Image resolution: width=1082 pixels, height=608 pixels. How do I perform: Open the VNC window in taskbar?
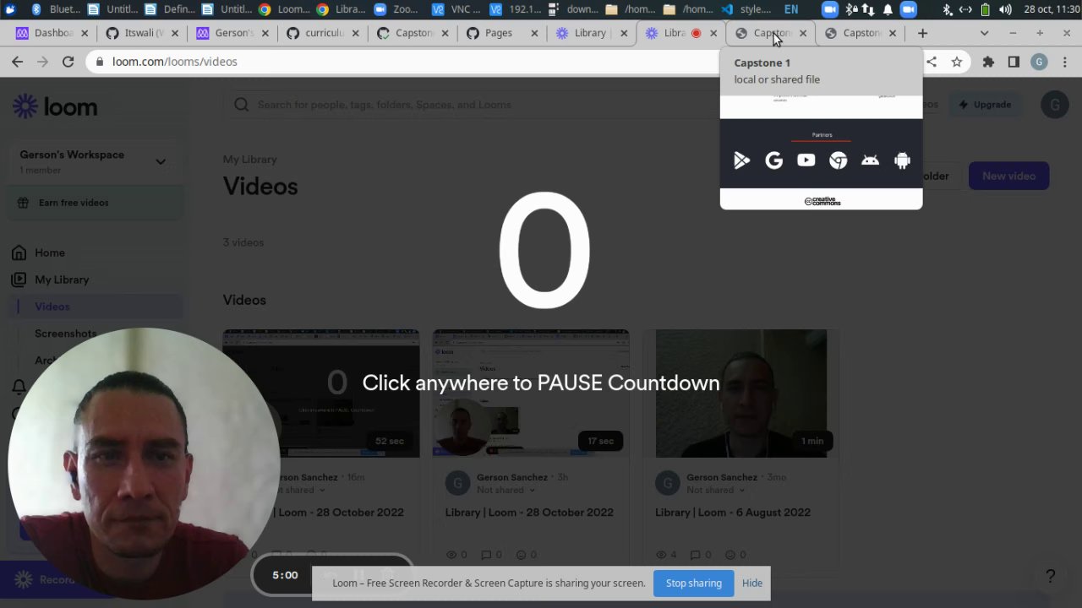(x=455, y=9)
